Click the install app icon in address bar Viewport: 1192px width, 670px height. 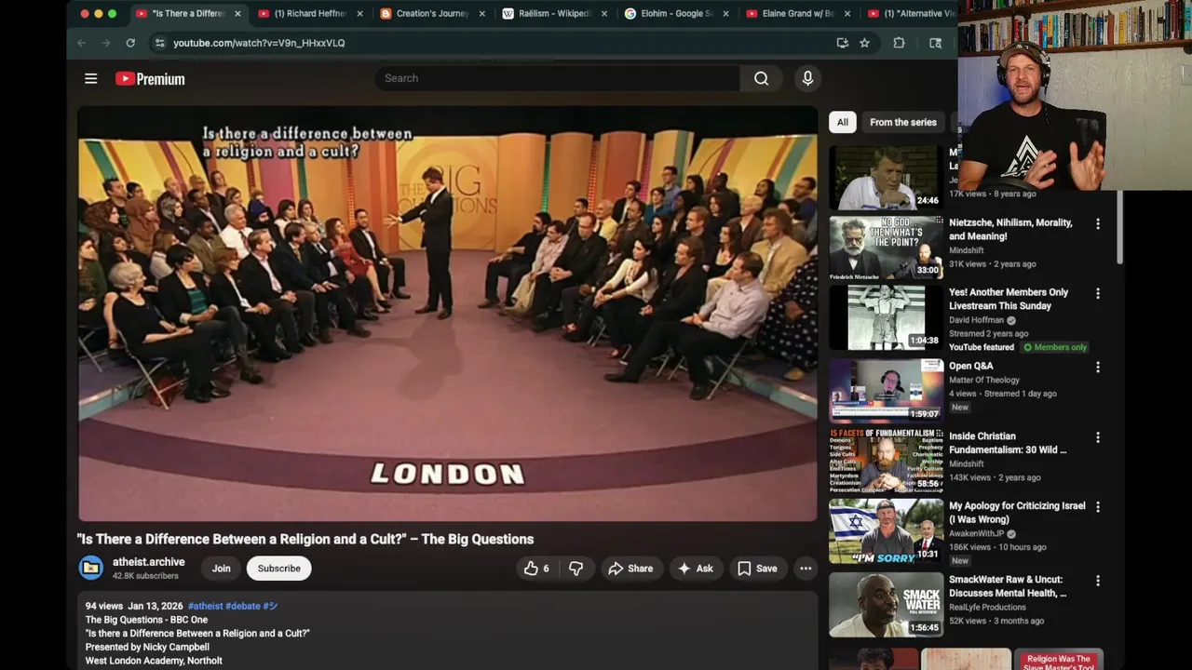842,43
